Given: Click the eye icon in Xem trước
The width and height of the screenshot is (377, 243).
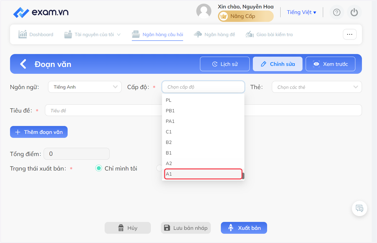Looking at the screenshot, I should pos(316,64).
